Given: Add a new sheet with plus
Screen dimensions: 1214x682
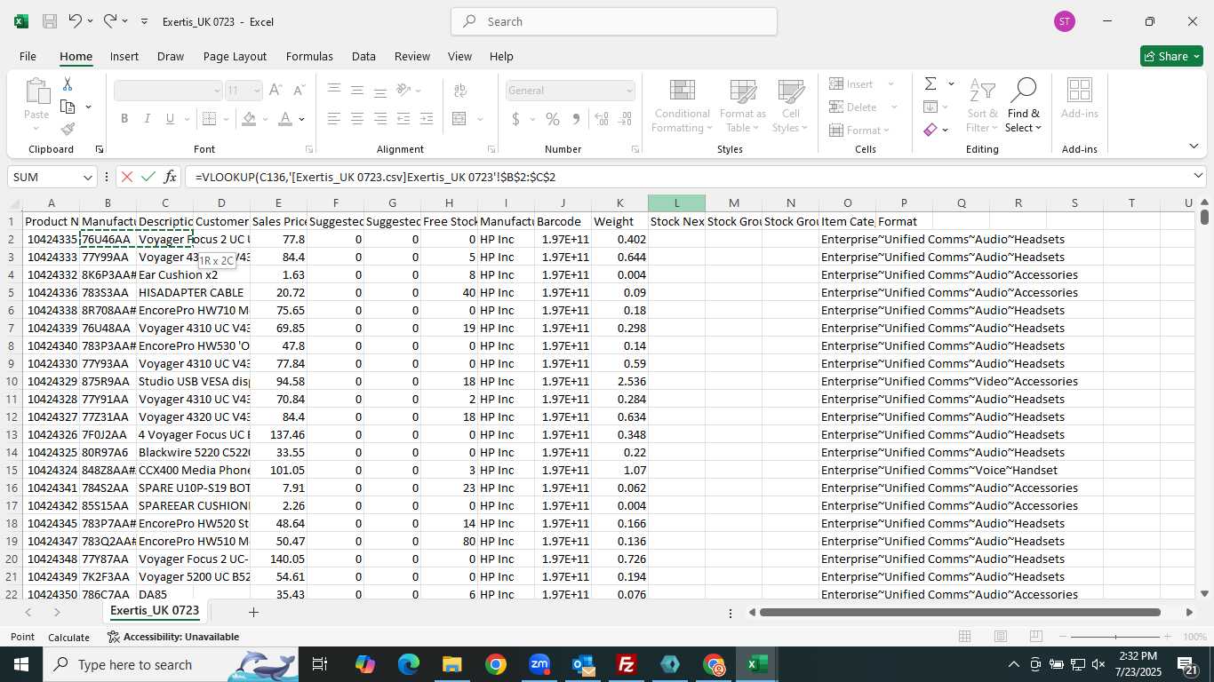Looking at the screenshot, I should pyautogui.click(x=253, y=612).
